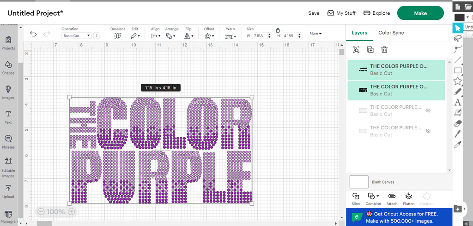Expand the More toolbar menu
The image size is (473, 226).
pyautogui.click(x=315, y=33)
